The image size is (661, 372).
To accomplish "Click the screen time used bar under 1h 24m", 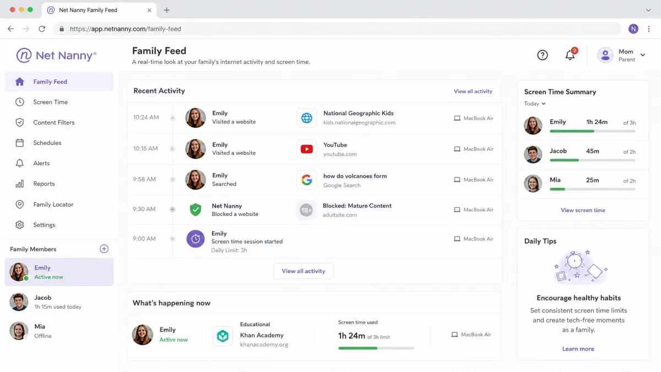I will 376,348.
